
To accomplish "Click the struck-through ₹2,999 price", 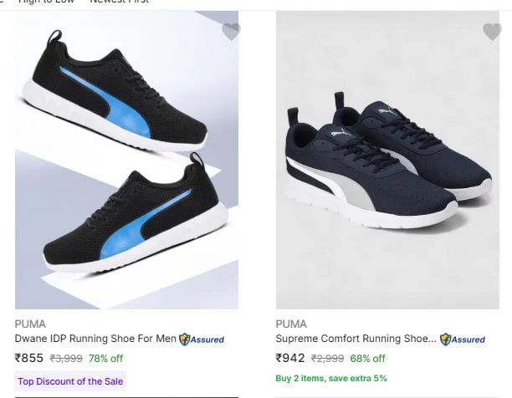I will (327, 359).
